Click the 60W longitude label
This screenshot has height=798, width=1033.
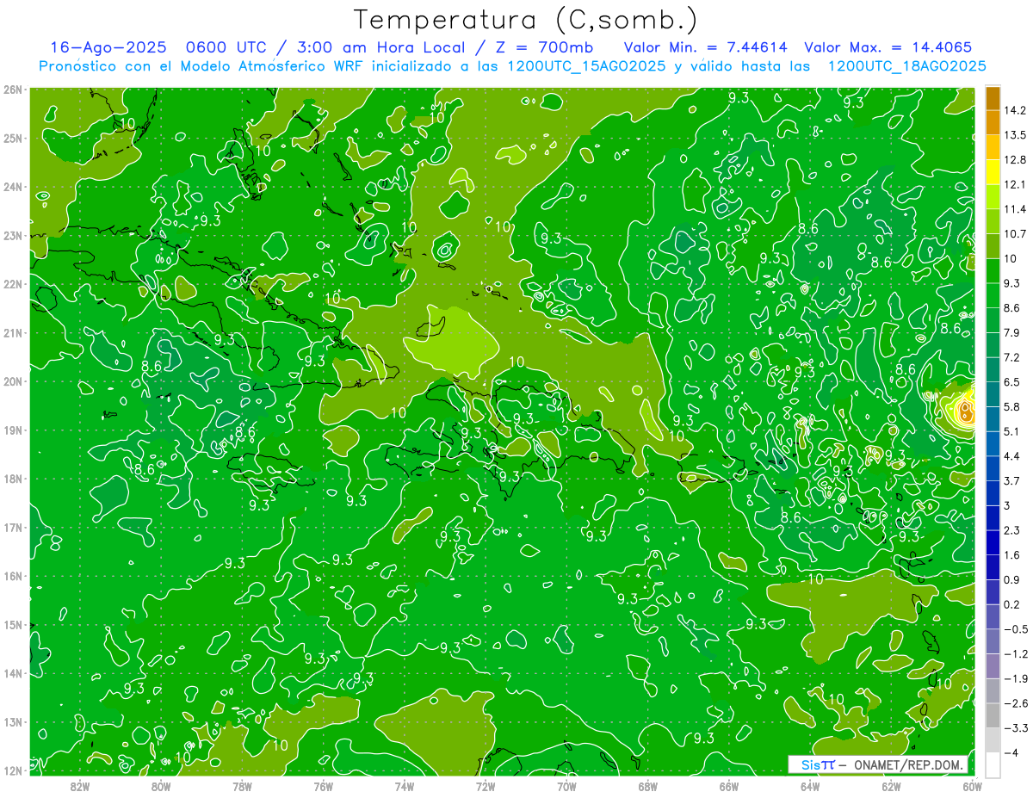(973, 786)
